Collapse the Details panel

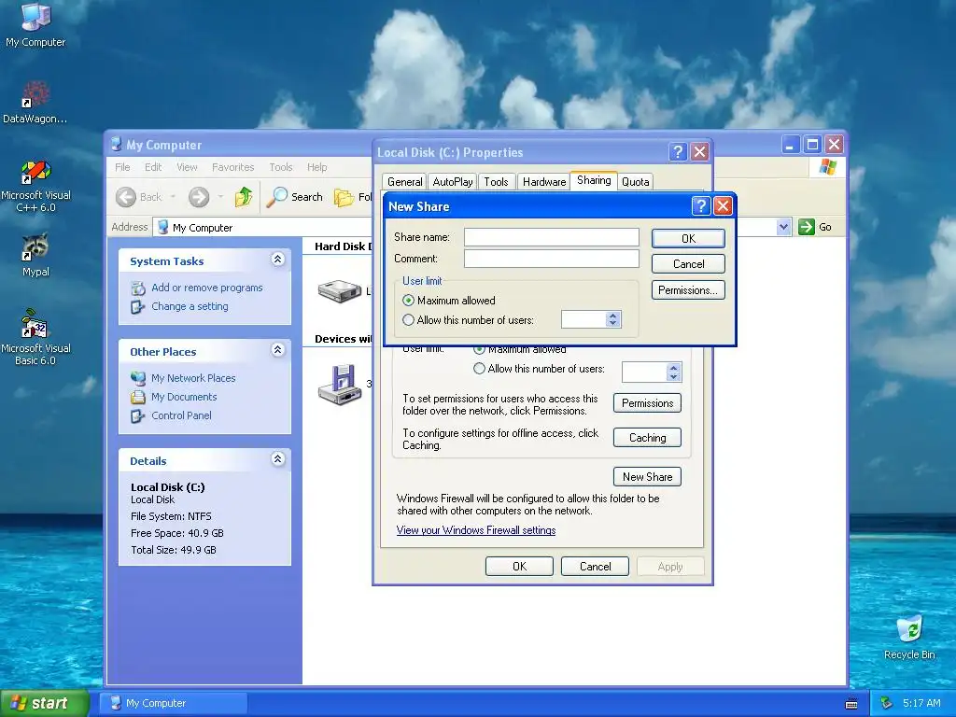pyautogui.click(x=277, y=459)
